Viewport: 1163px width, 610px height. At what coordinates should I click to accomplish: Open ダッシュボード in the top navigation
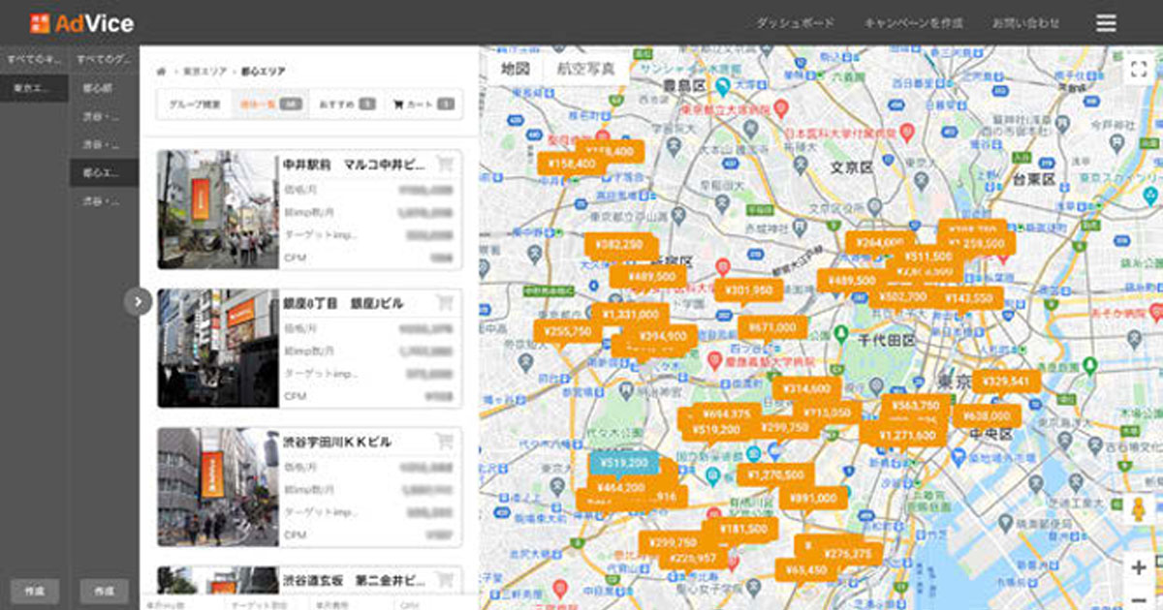pos(795,23)
